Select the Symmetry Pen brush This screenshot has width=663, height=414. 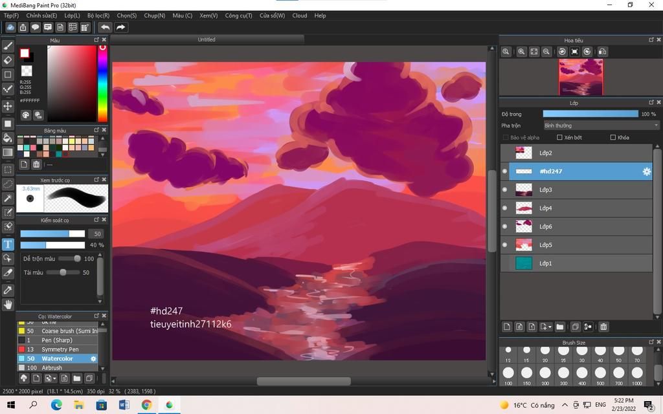coord(58,349)
